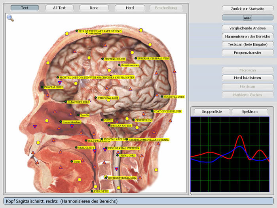Select the Olfactory Bulb marker
Image resolution: width=277 pixels, height=208 pixels.
click(x=66, y=102)
